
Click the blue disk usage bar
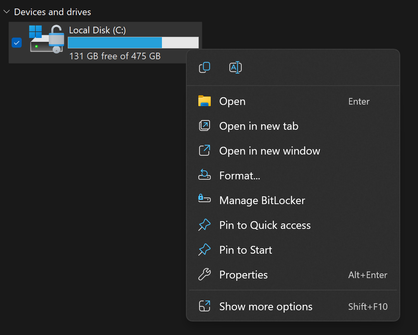click(x=115, y=43)
